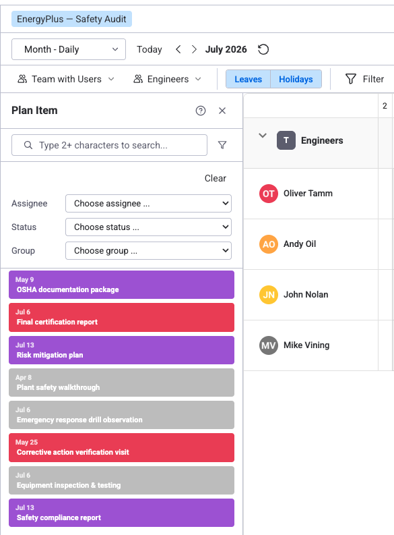Open the Engineers team selector dropdown
The width and height of the screenshot is (394, 535).
pyautogui.click(x=167, y=79)
